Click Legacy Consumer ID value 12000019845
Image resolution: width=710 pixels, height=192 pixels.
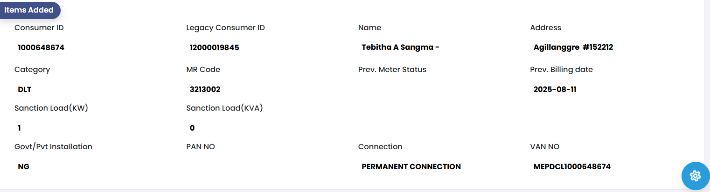(215, 47)
